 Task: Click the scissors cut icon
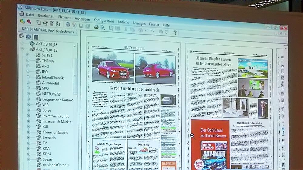click(126, 29)
